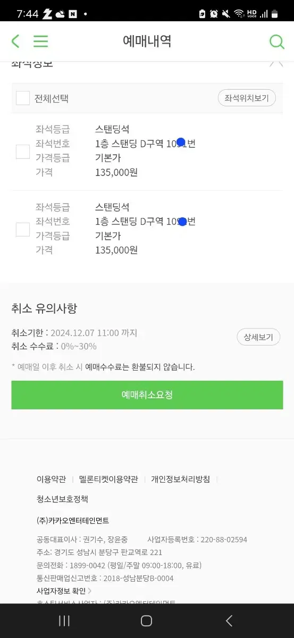Tap Android recent apps navigation icon

[x=64, y=620]
